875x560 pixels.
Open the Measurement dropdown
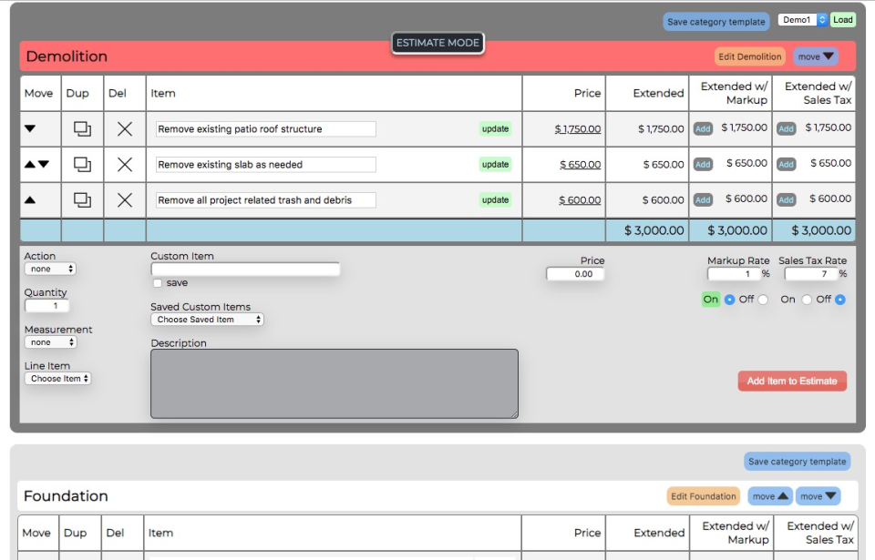click(x=49, y=341)
